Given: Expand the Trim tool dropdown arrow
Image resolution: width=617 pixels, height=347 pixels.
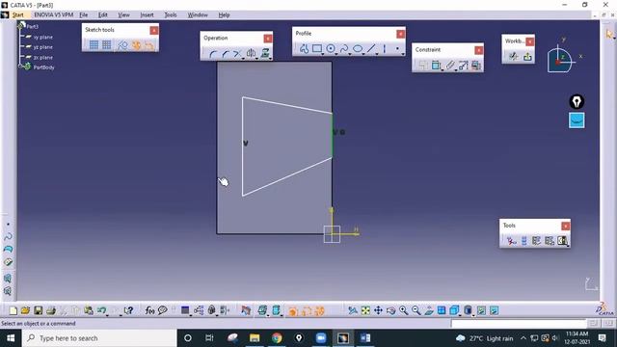Looking at the screenshot, I should [243, 58].
